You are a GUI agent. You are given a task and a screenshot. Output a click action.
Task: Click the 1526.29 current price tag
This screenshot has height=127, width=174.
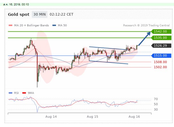(x=161, y=46)
